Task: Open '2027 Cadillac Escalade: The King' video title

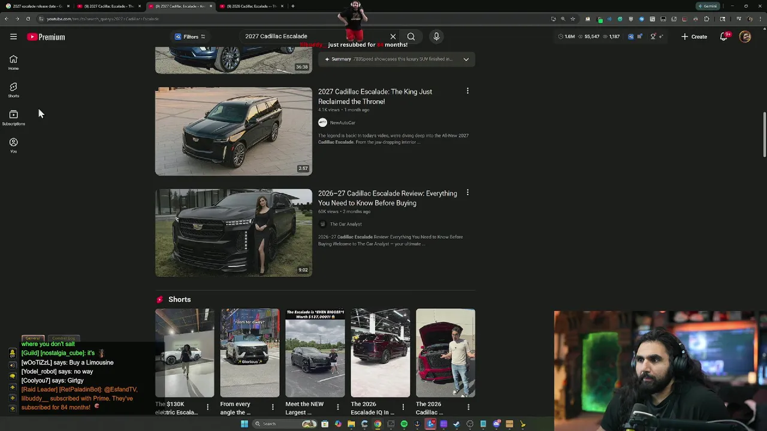Action: [x=375, y=96]
